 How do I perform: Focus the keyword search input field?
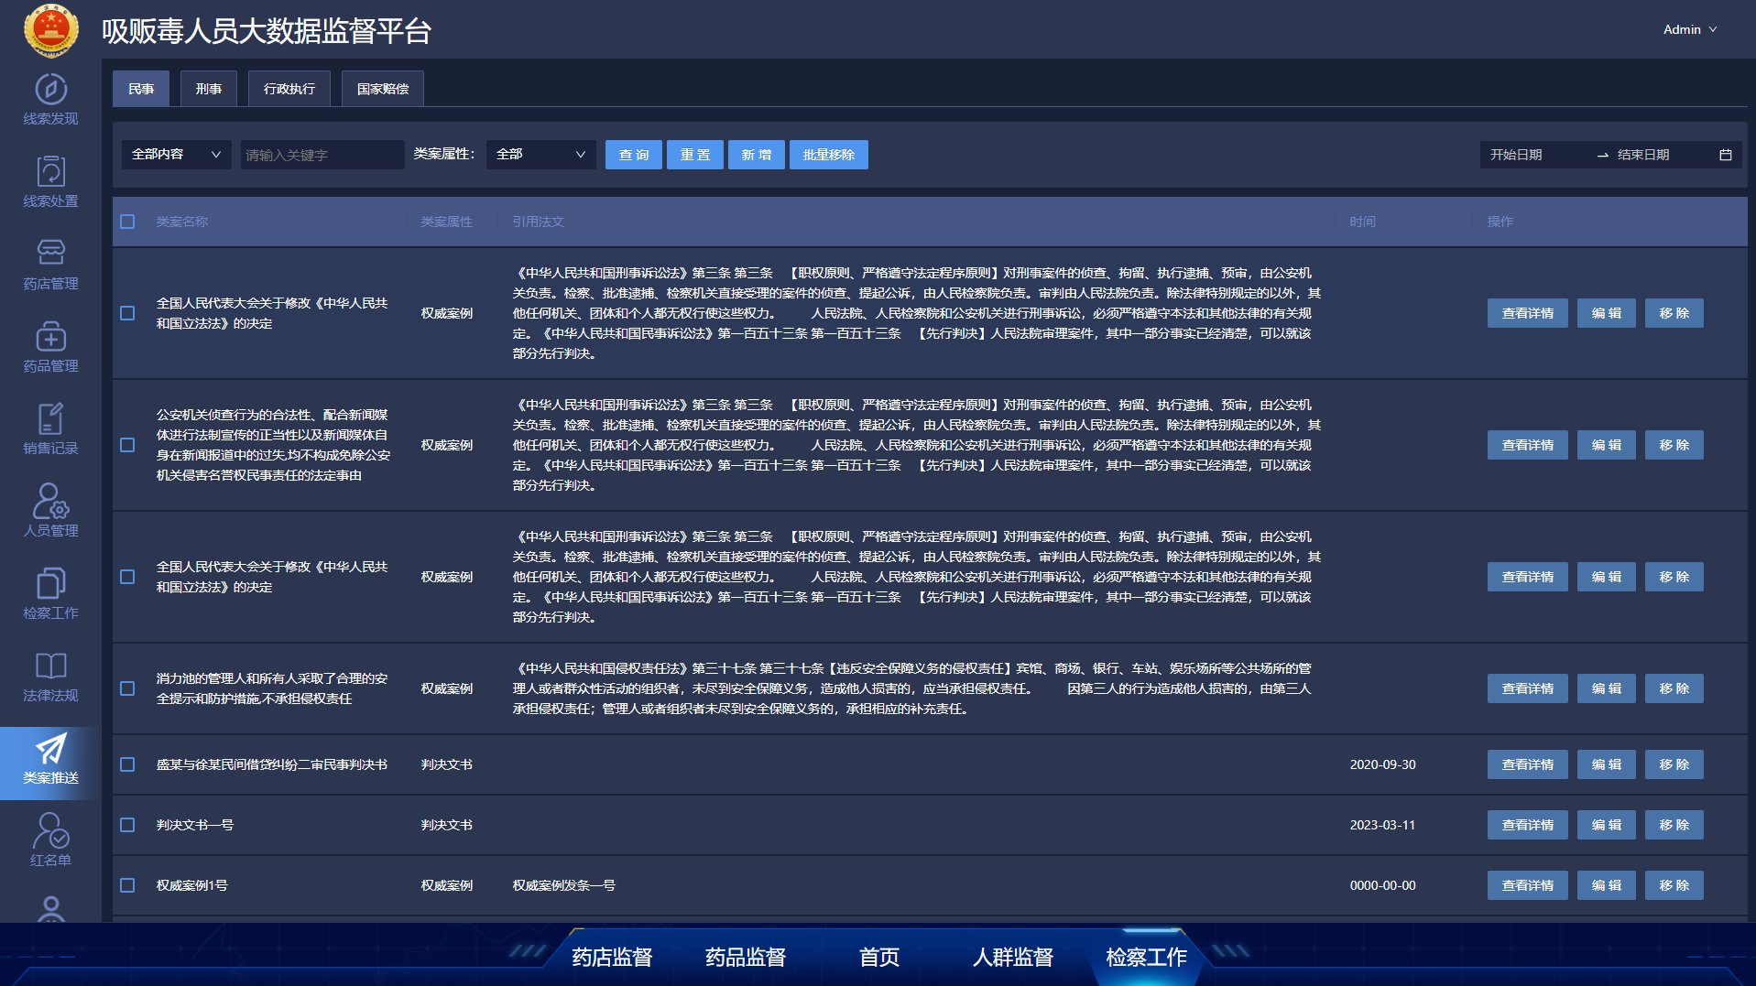pyautogui.click(x=322, y=155)
